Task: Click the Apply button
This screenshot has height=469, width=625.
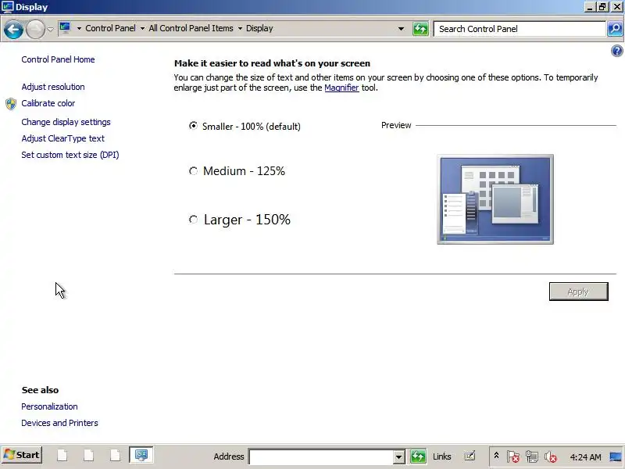Action: coord(578,292)
